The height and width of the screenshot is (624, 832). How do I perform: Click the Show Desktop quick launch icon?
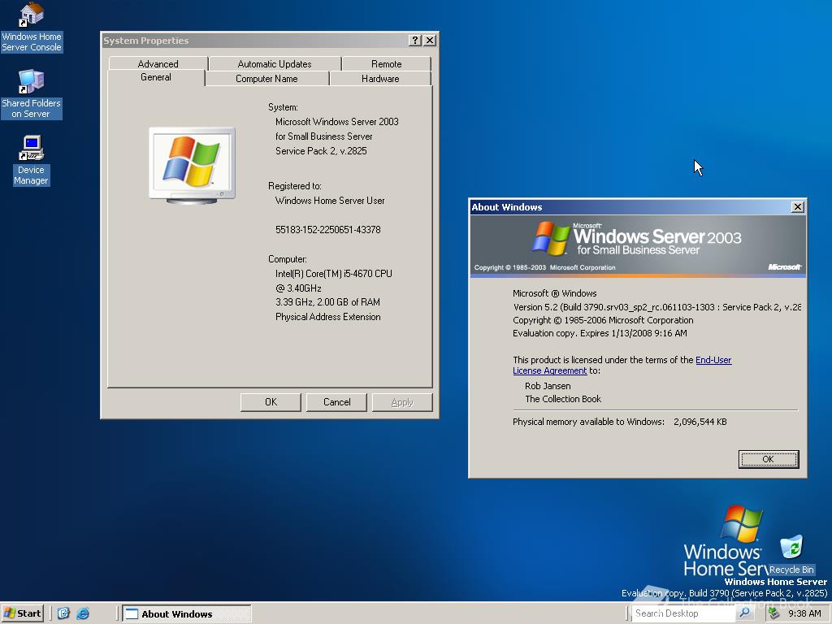pos(63,613)
